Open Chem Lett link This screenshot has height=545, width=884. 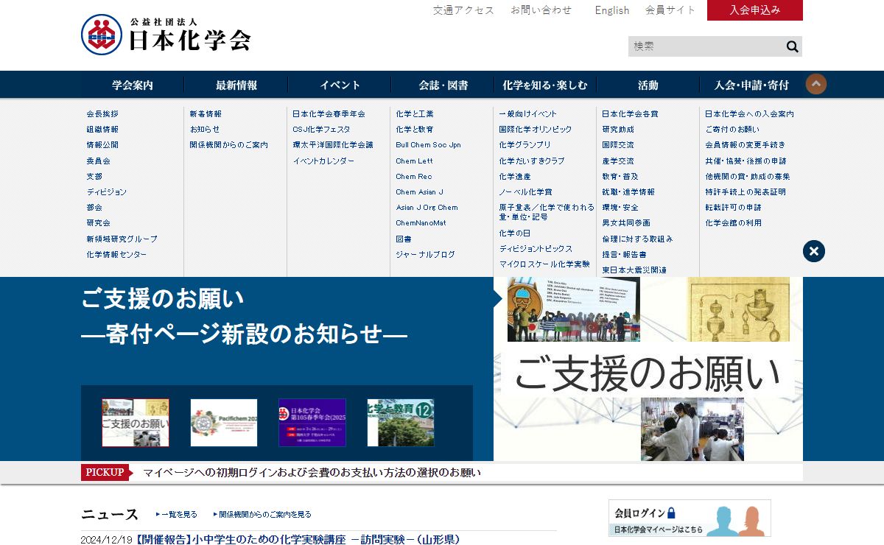414,161
